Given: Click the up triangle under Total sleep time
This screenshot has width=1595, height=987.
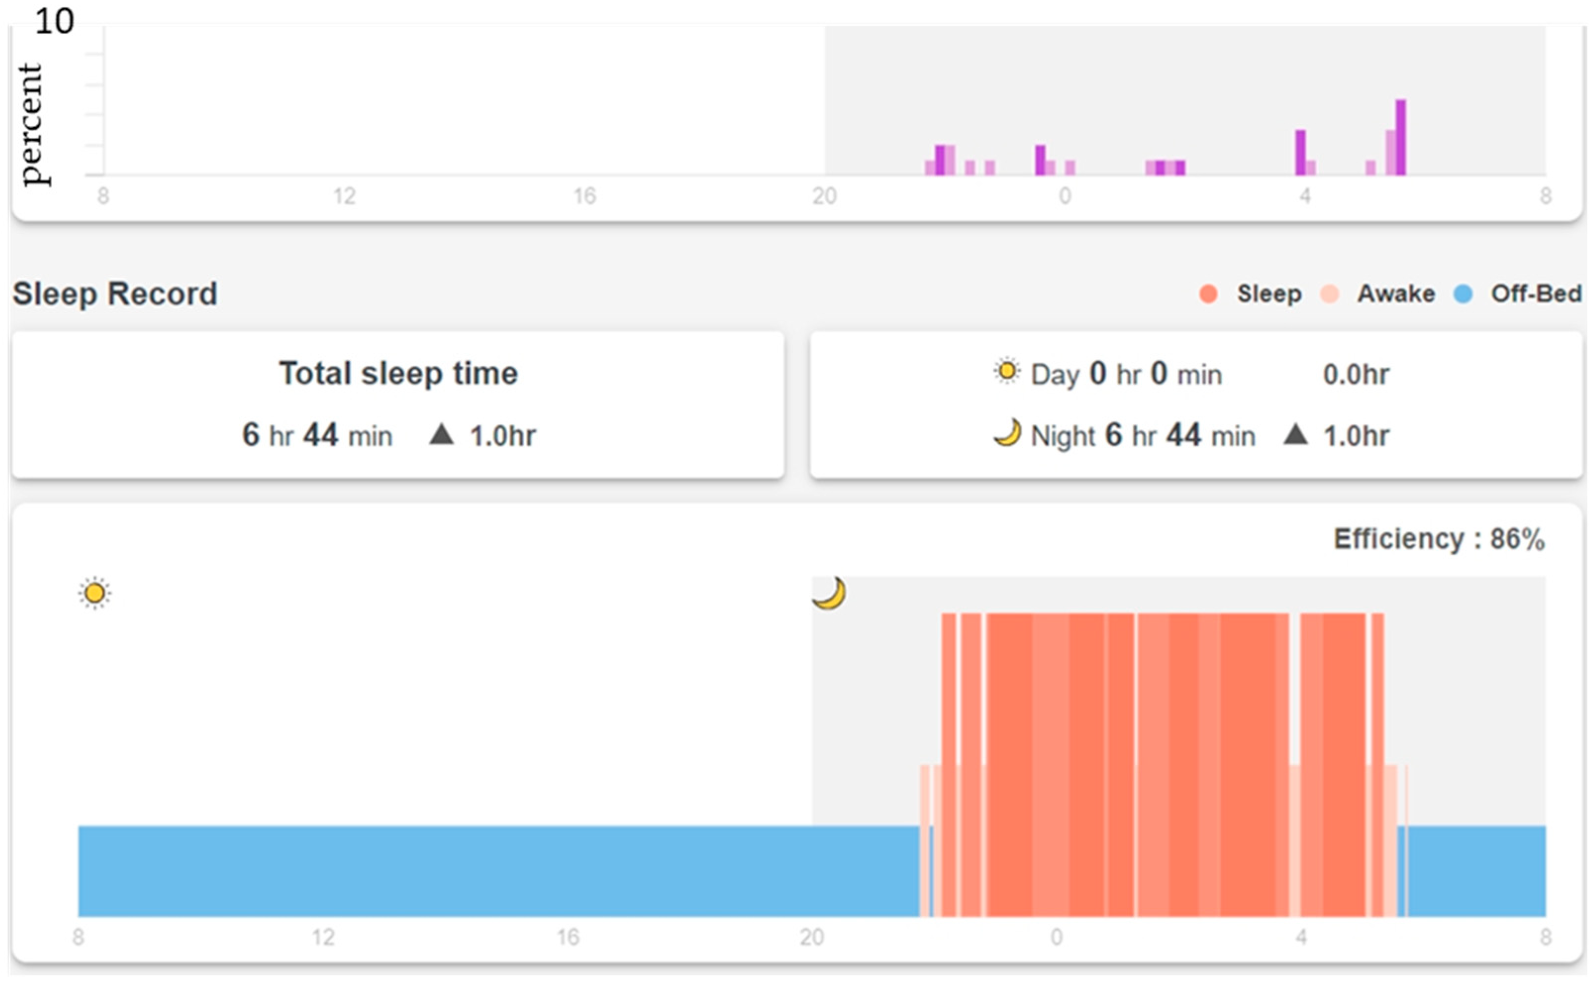Looking at the screenshot, I should 441,435.
